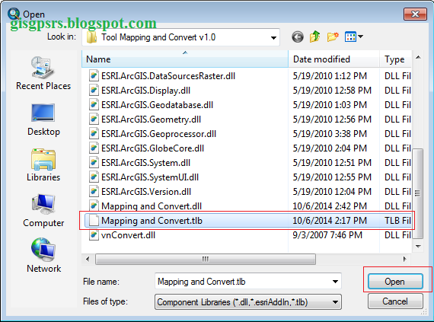
Task: Click the TLB File type cell
Action: (397, 221)
